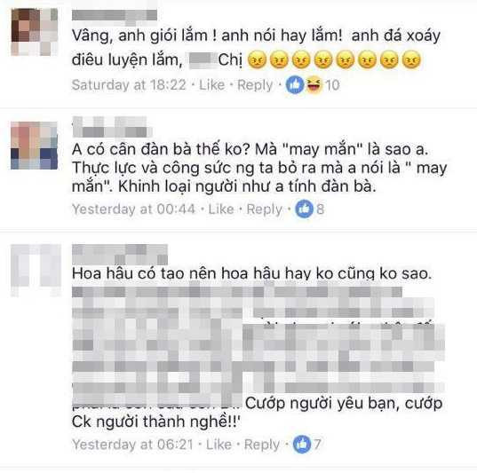Like the Yesterday 06:21 comment
This screenshot has width=477, height=473.
[219, 445]
